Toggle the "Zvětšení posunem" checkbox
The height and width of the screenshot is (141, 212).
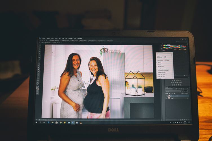70,41
